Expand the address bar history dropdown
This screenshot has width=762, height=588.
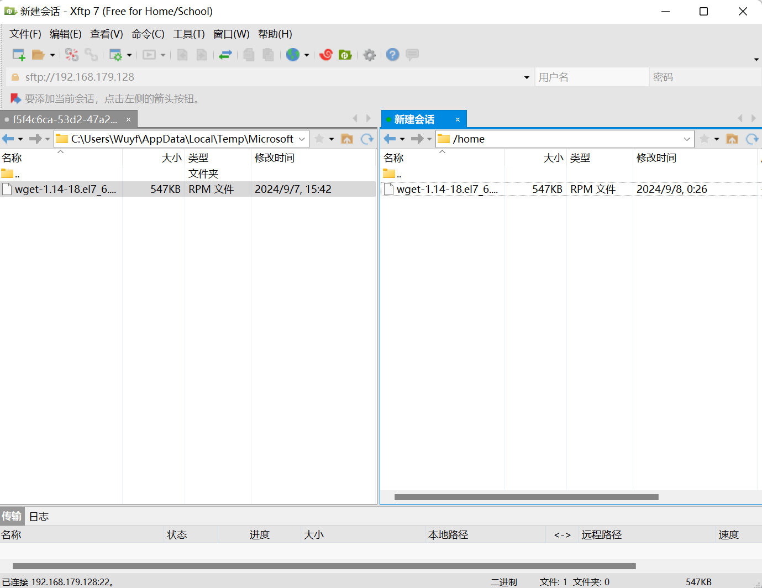pos(527,77)
